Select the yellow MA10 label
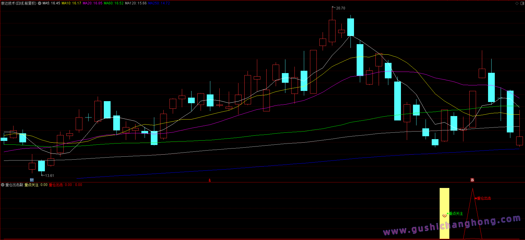 coord(71,3)
